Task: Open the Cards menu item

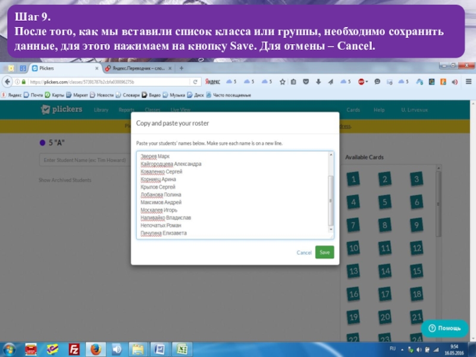Action: (x=353, y=110)
